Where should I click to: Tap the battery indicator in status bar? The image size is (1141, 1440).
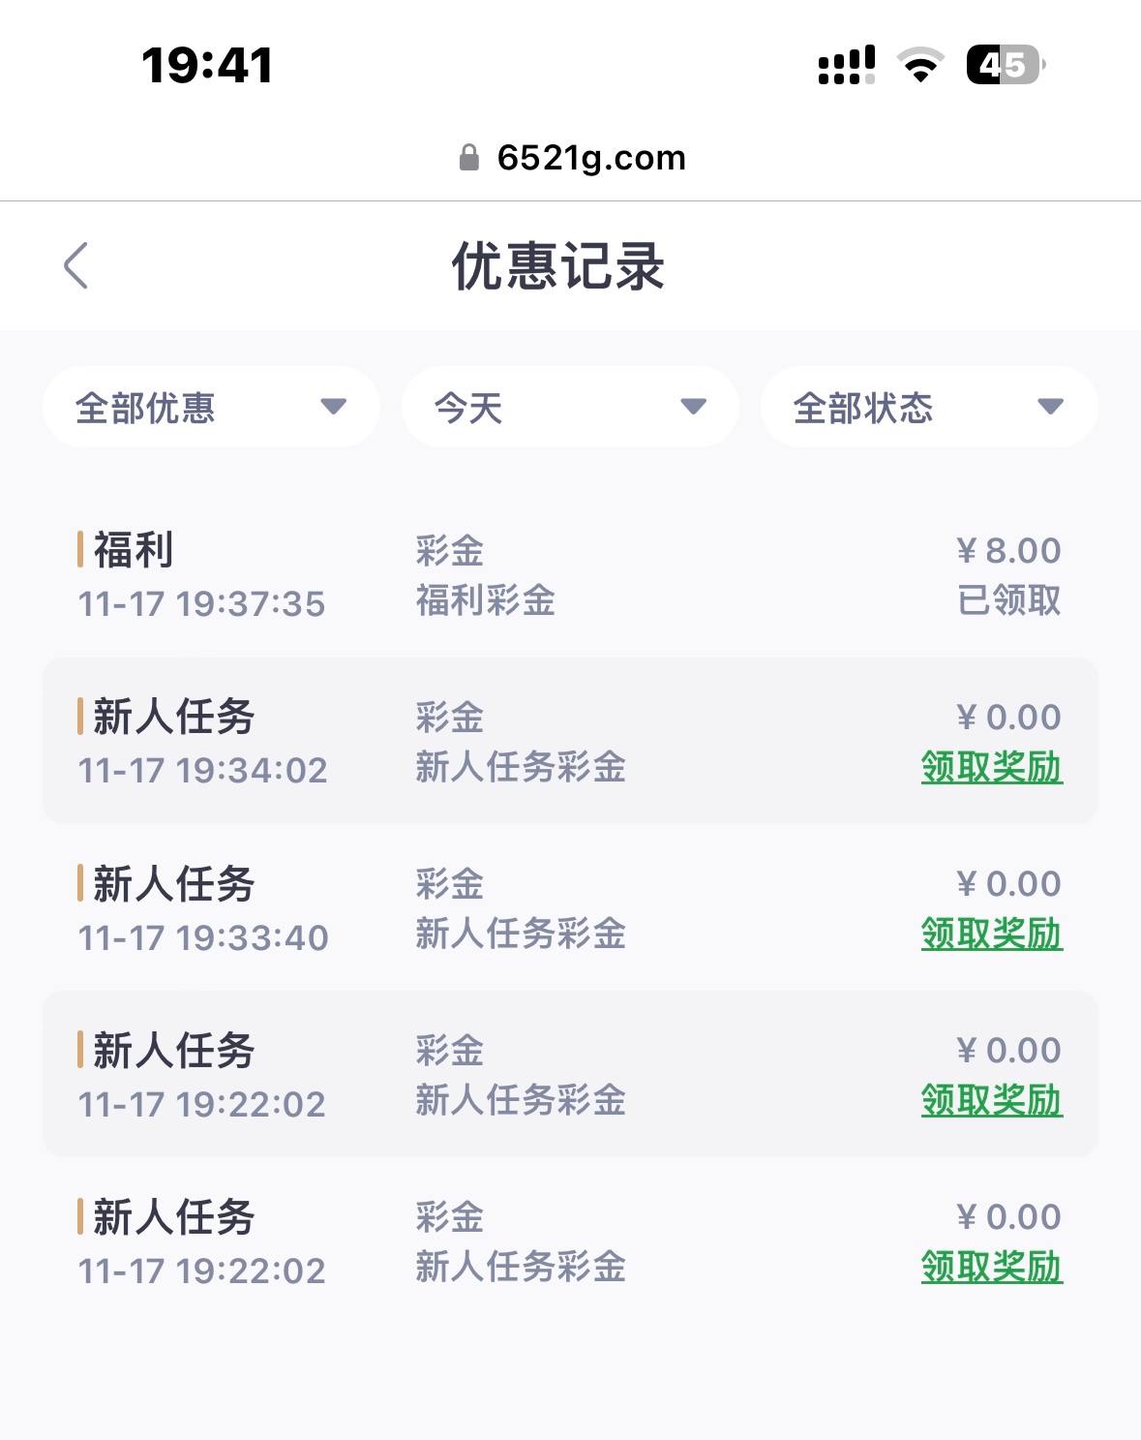1005,65
